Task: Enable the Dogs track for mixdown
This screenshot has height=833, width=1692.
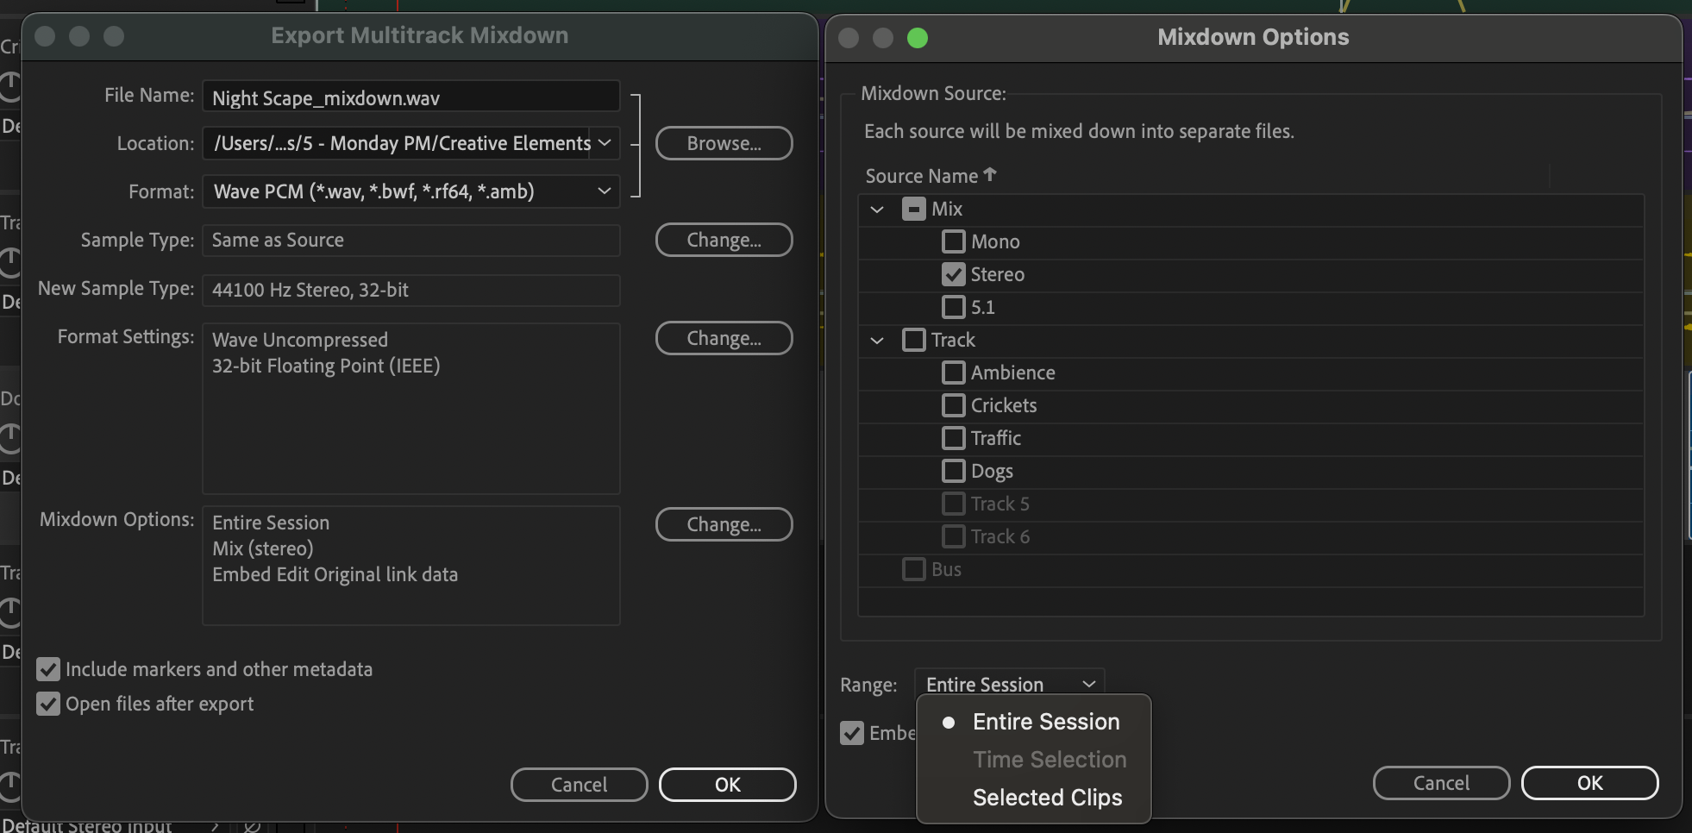Action: [x=953, y=471]
